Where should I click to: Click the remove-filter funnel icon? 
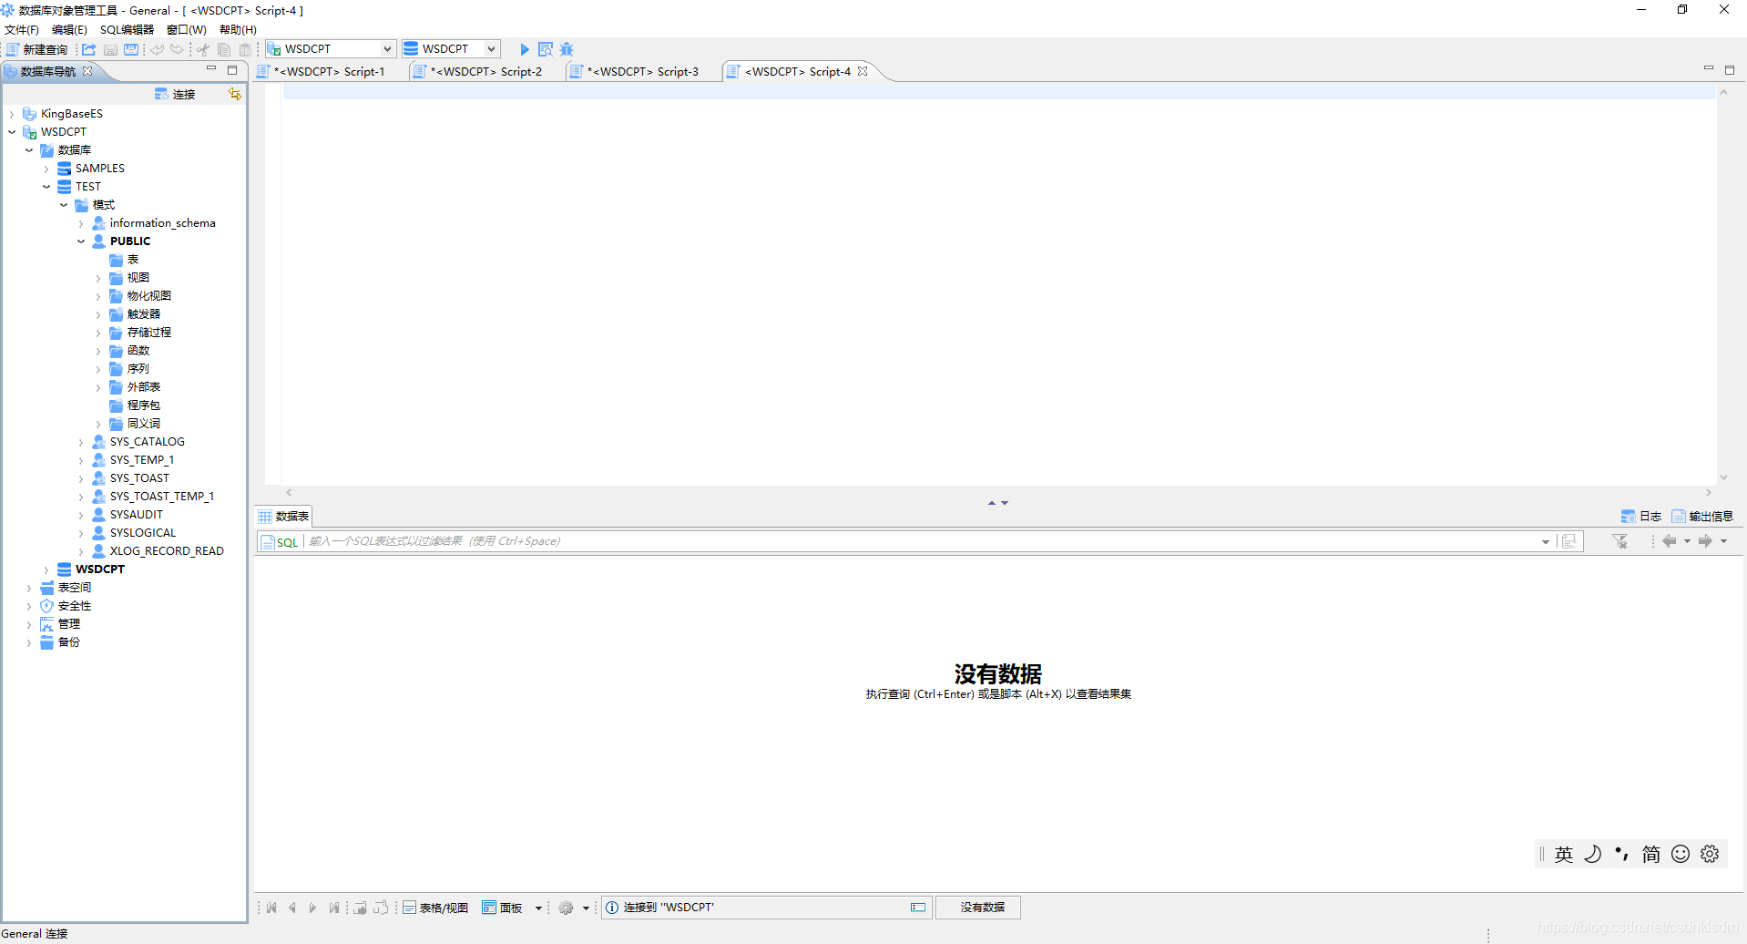coord(1619,541)
